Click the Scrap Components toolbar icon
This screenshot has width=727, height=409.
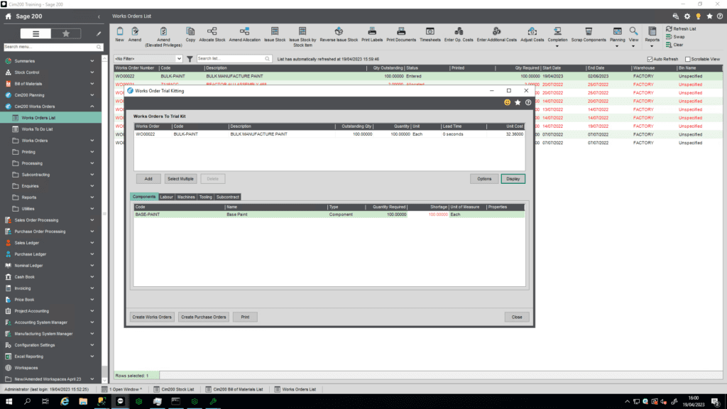coord(587,33)
